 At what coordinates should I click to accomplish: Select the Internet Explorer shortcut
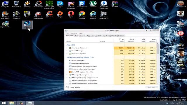[x=93, y=15]
